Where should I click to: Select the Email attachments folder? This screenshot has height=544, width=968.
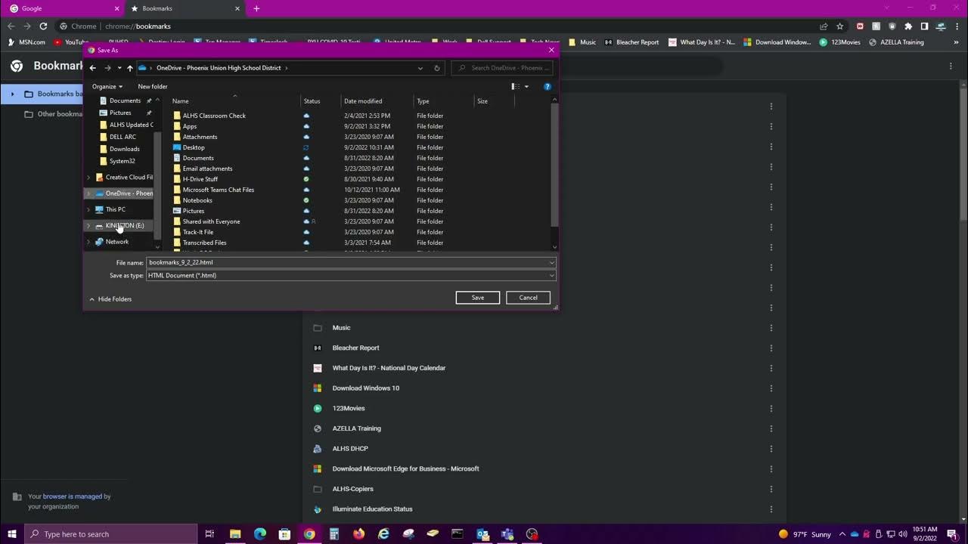click(207, 168)
